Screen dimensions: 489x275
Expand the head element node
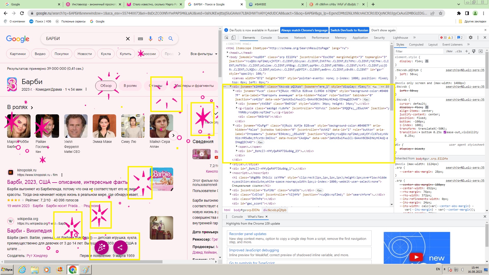pyautogui.click(x=228, y=53)
